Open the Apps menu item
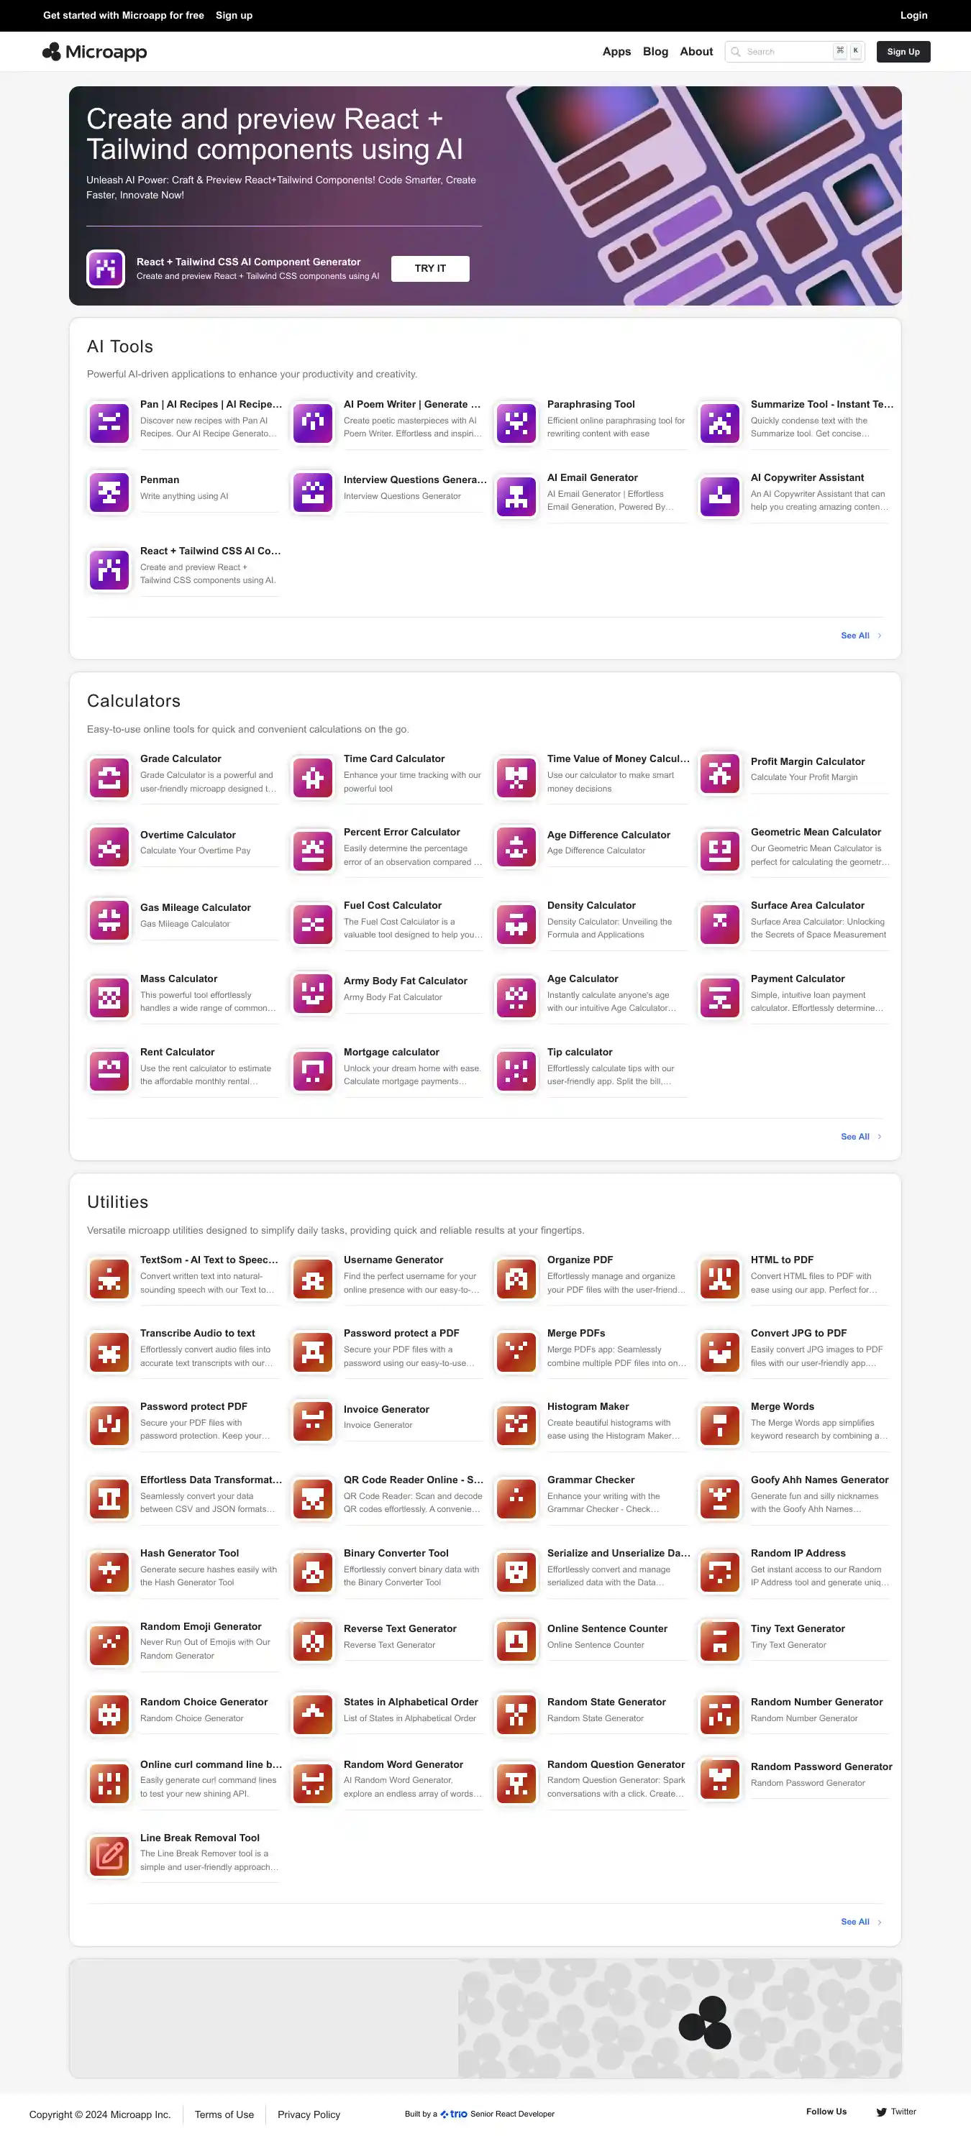Viewport: 971px width, 2136px height. (x=616, y=52)
